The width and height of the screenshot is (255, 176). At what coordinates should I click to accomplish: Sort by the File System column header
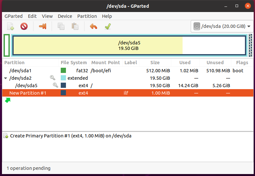click(74, 63)
